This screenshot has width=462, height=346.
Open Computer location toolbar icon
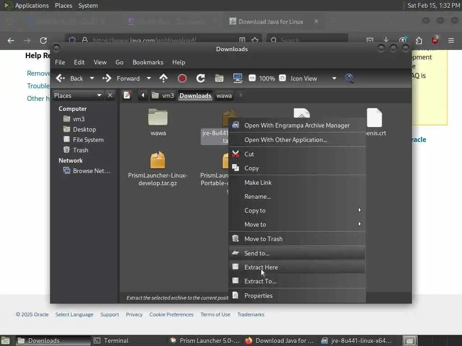pos(237,78)
